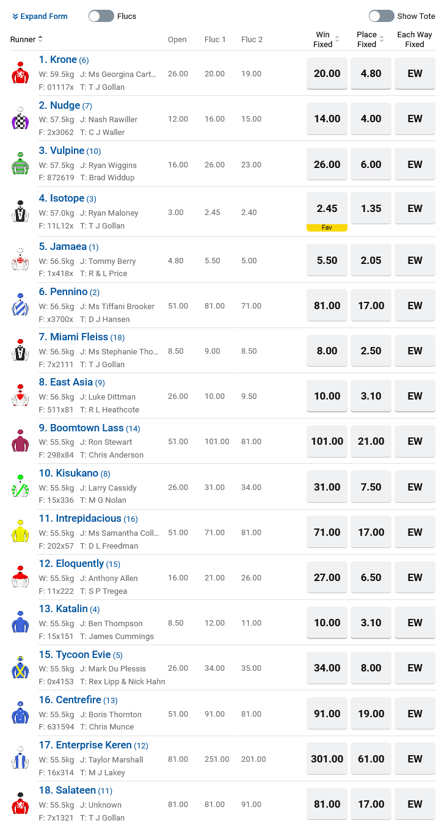Click Pennino's blue striped silk icon

pyautogui.click(x=20, y=305)
